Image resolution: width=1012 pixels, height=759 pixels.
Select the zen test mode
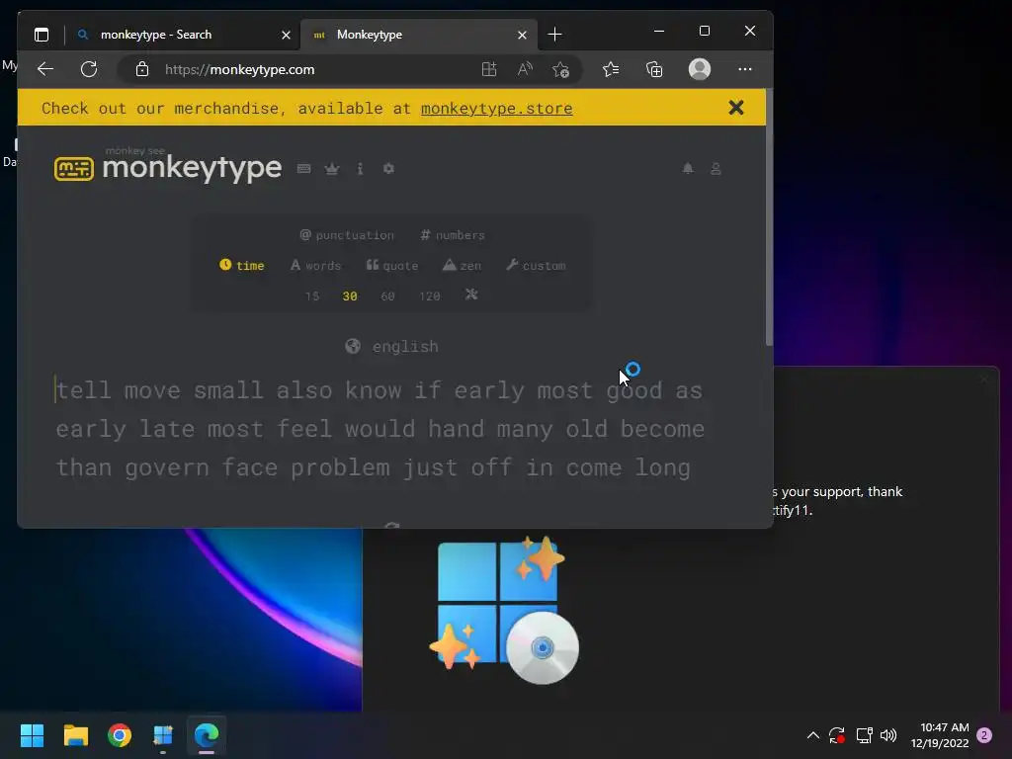pyautogui.click(x=462, y=265)
